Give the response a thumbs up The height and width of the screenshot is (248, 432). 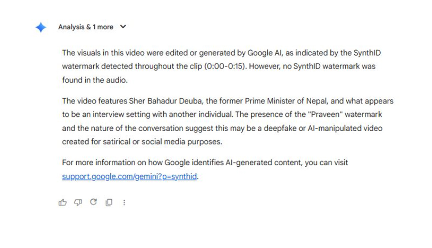pos(62,202)
